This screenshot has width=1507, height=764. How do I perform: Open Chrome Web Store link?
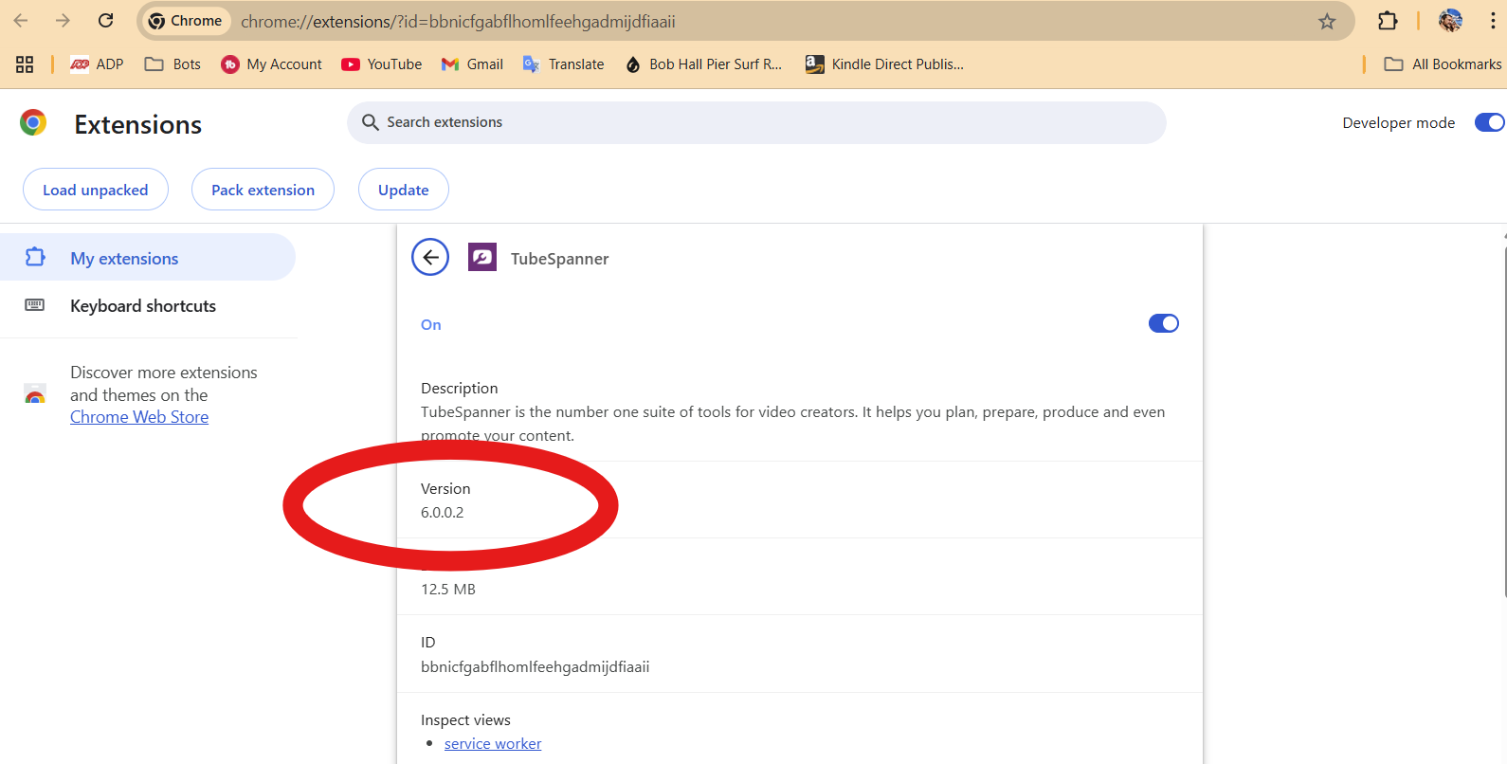139,417
